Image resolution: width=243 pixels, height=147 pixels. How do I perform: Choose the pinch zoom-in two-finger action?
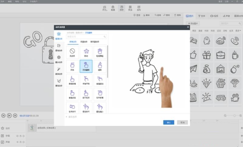(x=86, y=108)
